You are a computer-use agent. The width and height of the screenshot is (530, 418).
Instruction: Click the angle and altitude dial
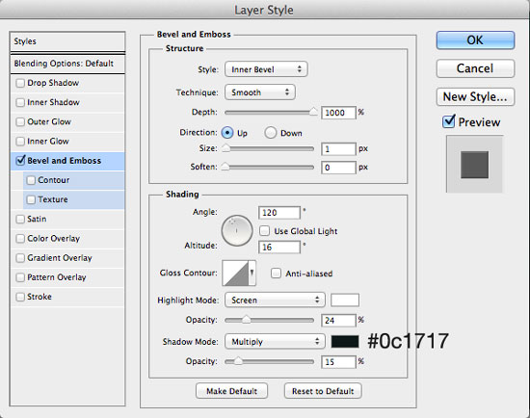[x=237, y=231]
